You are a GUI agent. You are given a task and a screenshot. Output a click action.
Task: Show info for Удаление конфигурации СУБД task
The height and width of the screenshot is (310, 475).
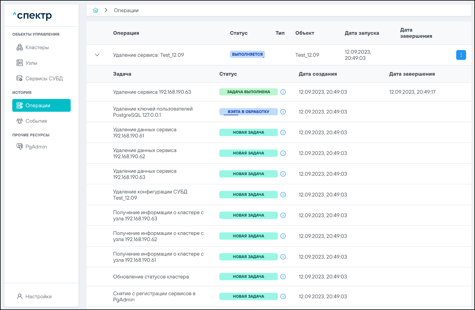[283, 195]
